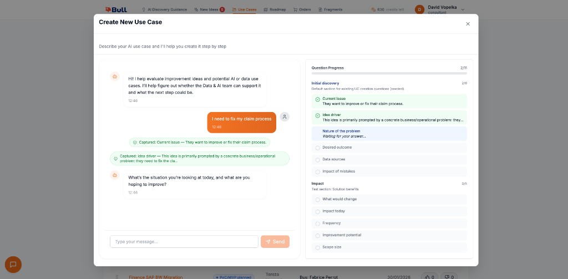Click thumbs up on Finance SAP BW Migration
The image size is (568, 279).
click(429, 276)
